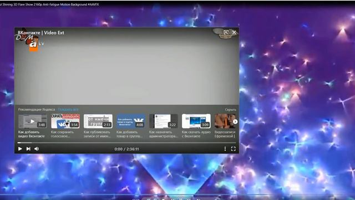Image resolution: width=355 pixels, height=200 pixels.
Task: Open the 1:54 'Как сохранить голосовое' video
Action: [x=65, y=121]
